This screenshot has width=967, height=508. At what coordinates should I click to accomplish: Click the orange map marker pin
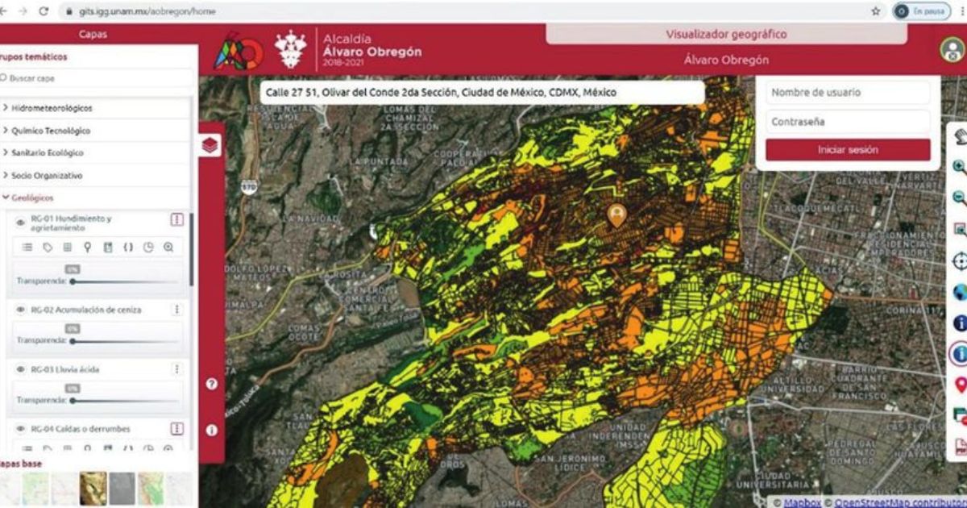tap(617, 214)
